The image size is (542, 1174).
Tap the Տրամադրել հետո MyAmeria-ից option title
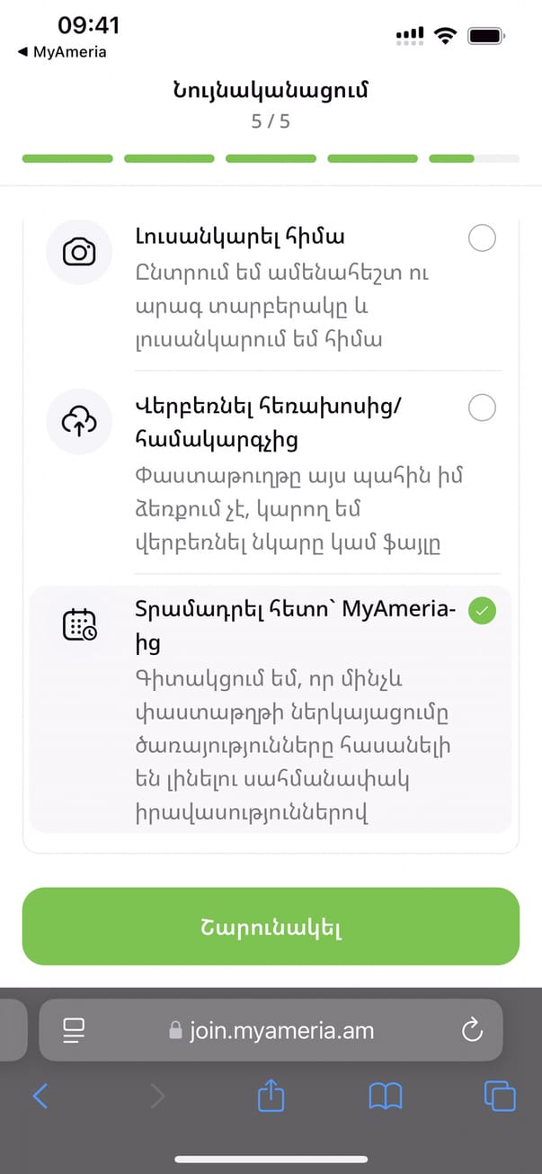coord(295,626)
